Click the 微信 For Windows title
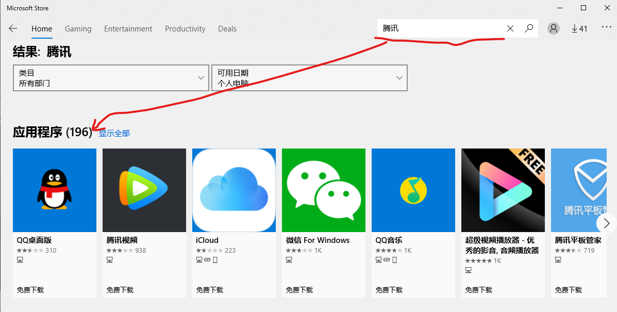The height and width of the screenshot is (312, 617). [318, 240]
